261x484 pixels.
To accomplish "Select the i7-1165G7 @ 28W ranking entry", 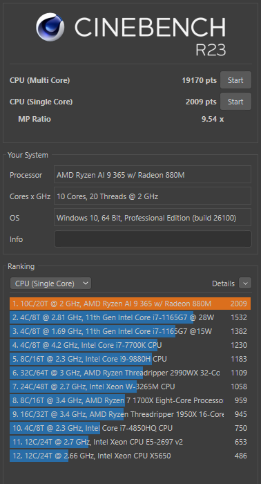I will (x=130, y=317).
